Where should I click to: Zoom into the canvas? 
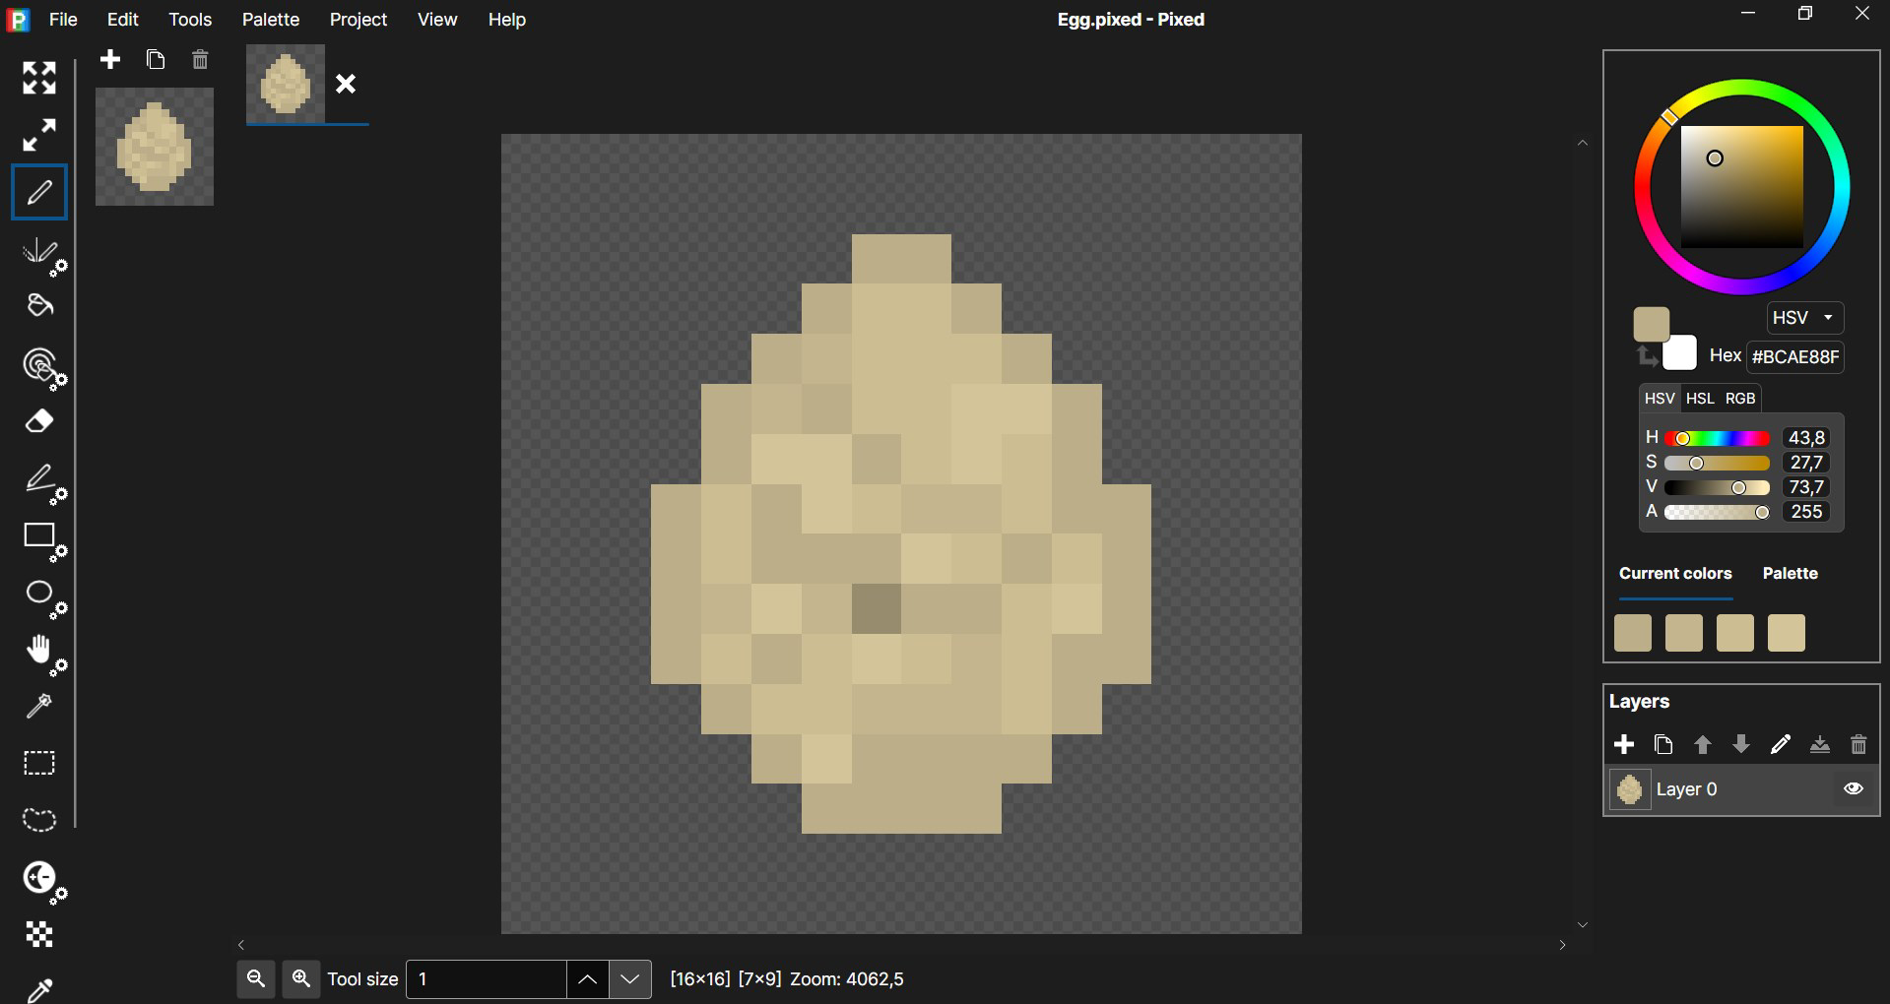tap(301, 979)
